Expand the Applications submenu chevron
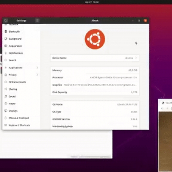 coord(37,68)
